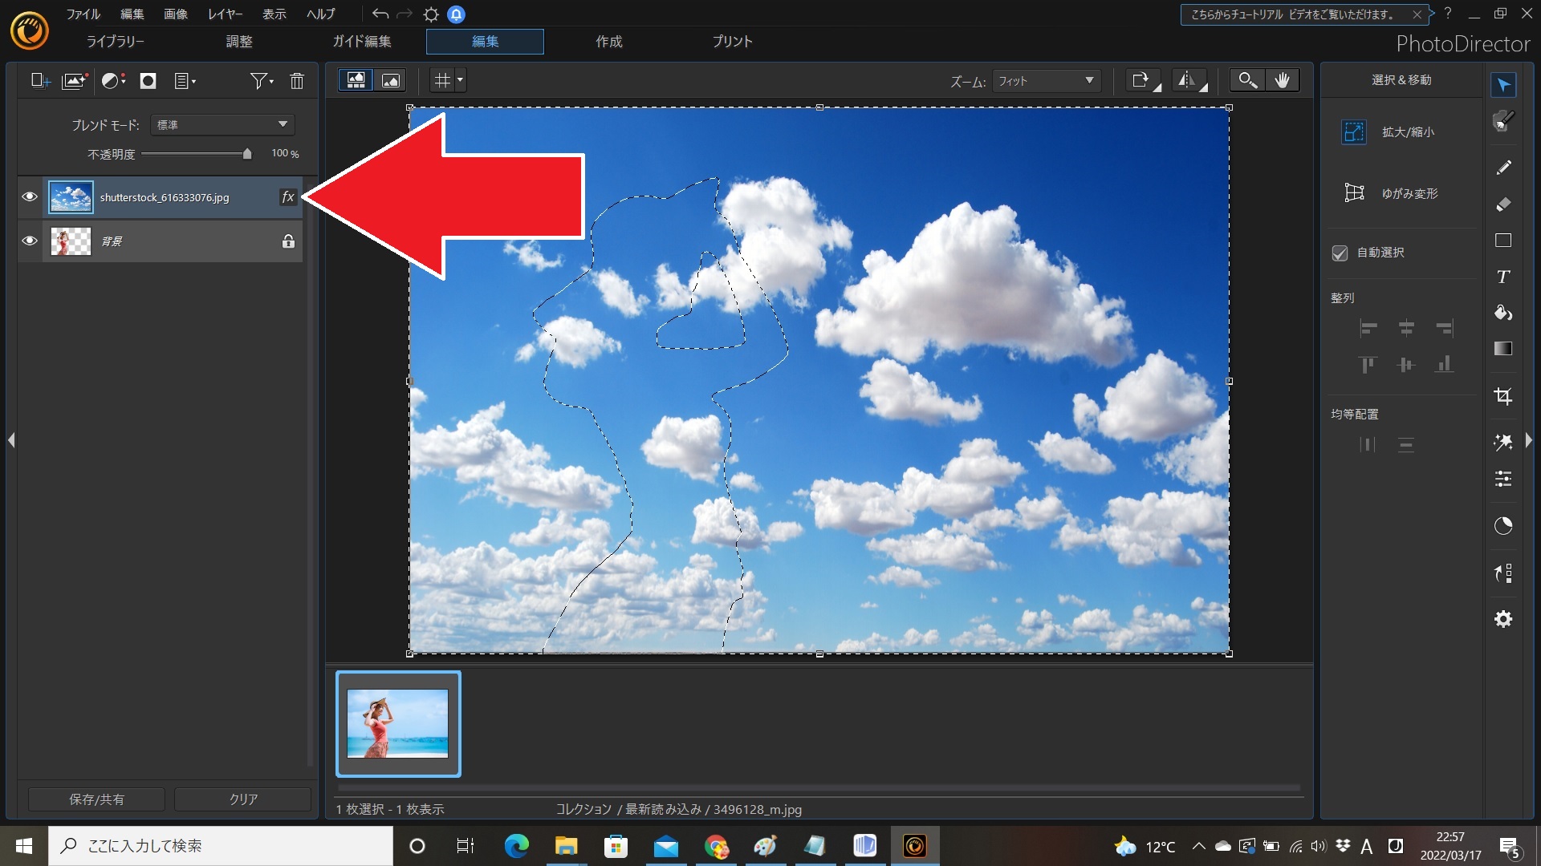Image resolution: width=1541 pixels, height=866 pixels.
Task: Select the Eraser tool
Action: [x=1503, y=204]
